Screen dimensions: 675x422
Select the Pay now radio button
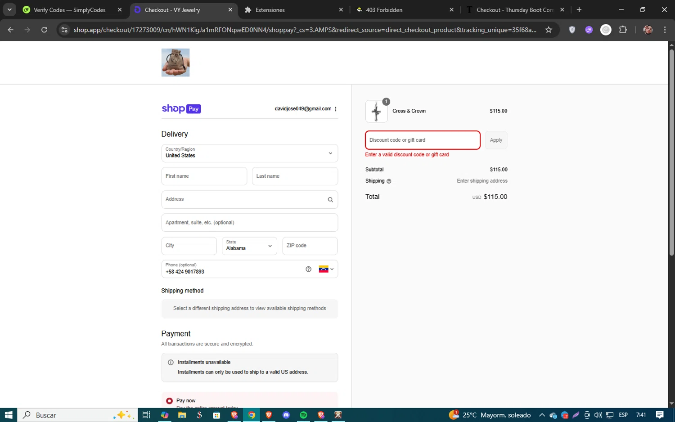click(169, 400)
